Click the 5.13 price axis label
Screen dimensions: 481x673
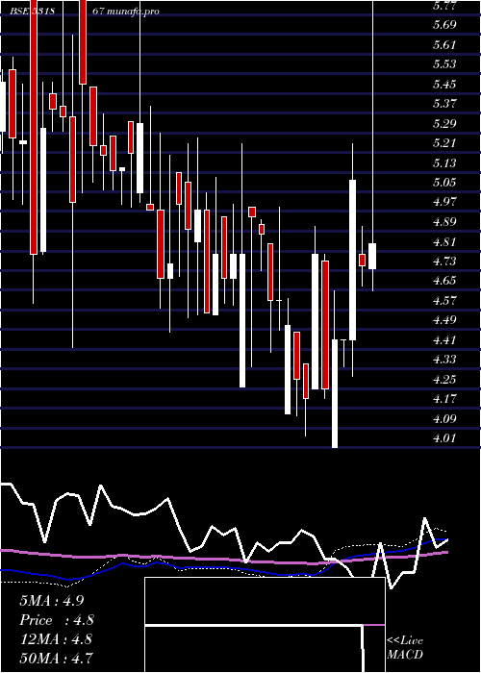point(444,163)
